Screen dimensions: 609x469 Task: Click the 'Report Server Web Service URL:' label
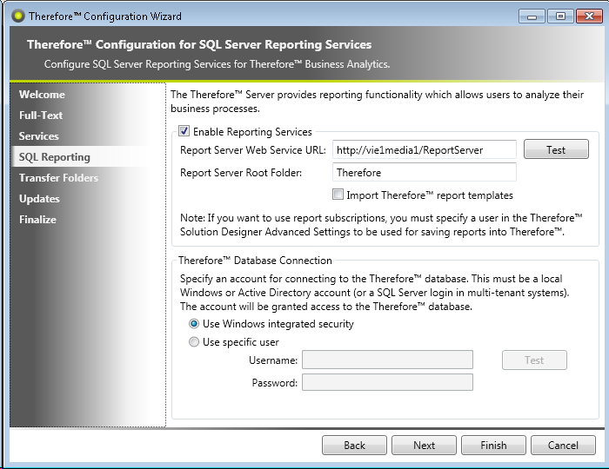coord(253,150)
